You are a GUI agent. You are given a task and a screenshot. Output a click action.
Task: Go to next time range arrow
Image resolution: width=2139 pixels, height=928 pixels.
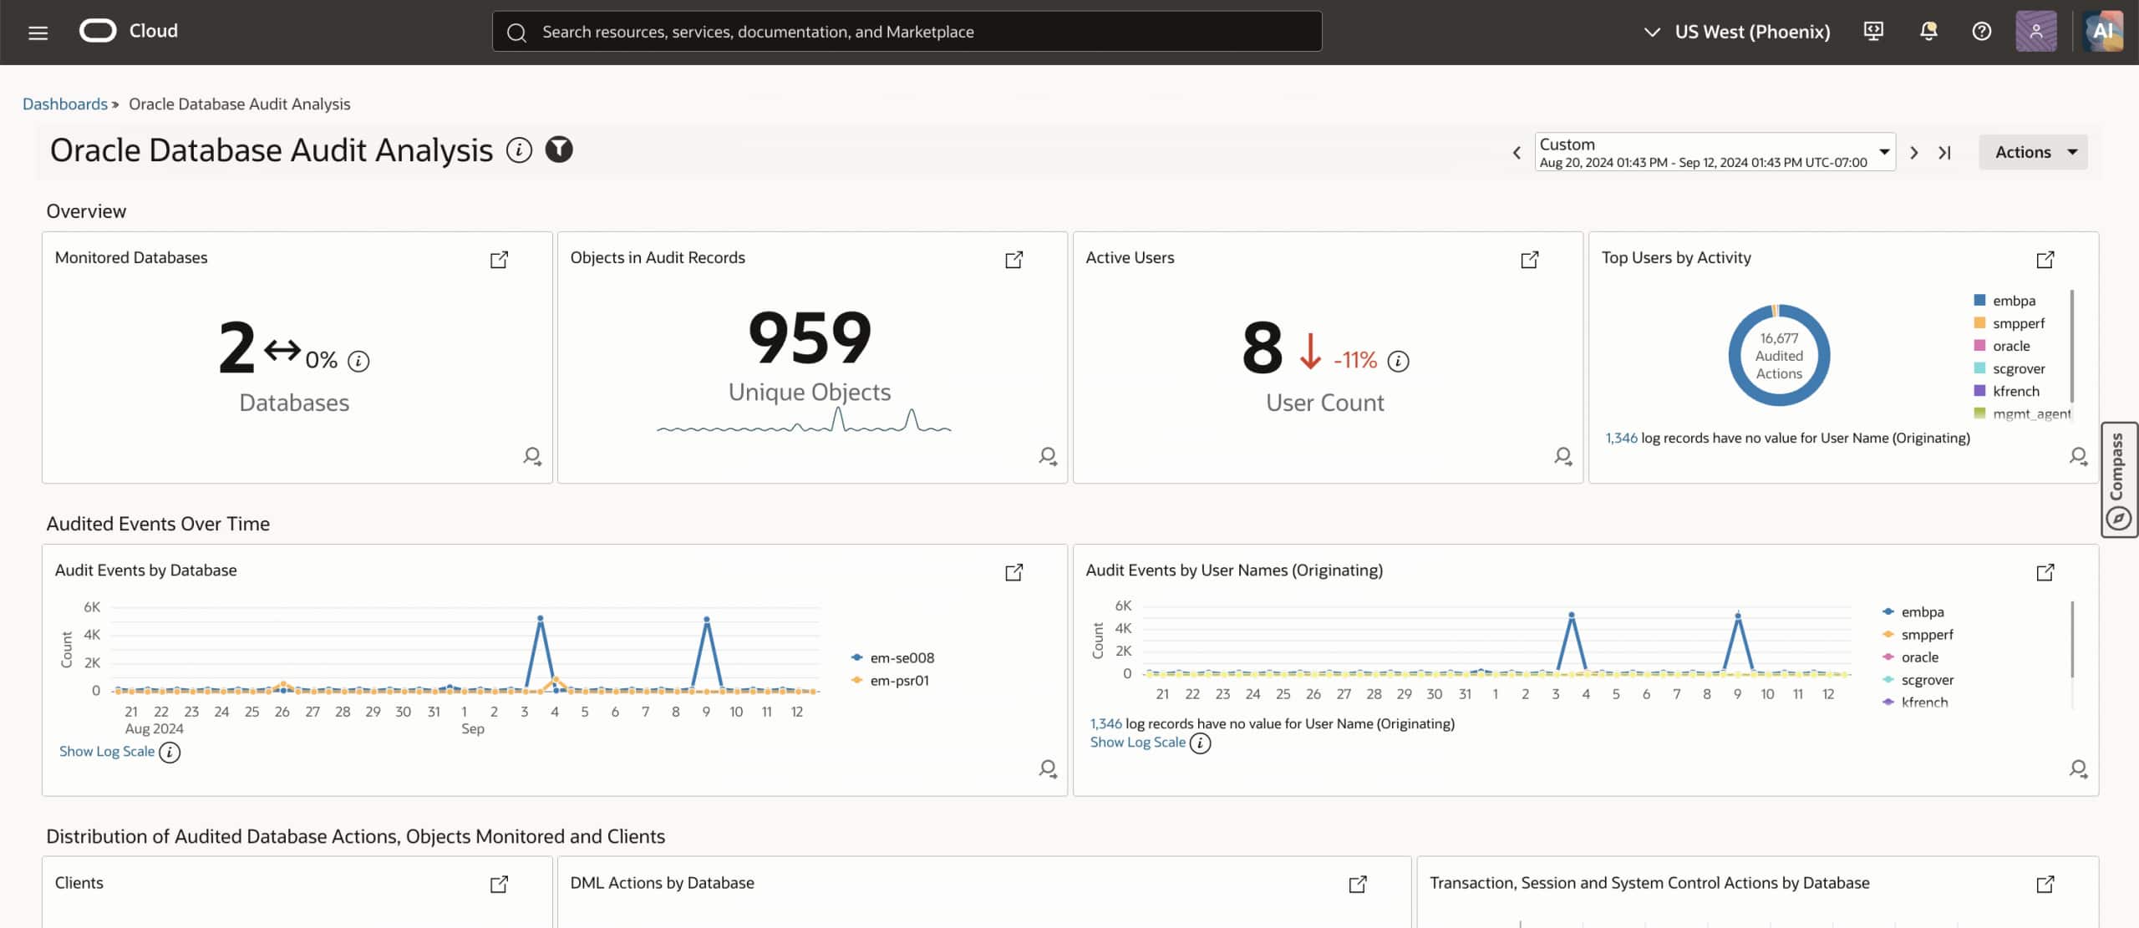point(1914,153)
